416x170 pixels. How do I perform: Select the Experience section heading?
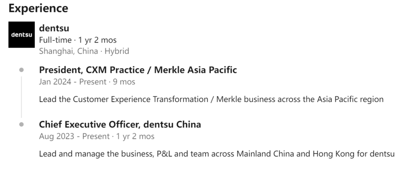point(38,8)
